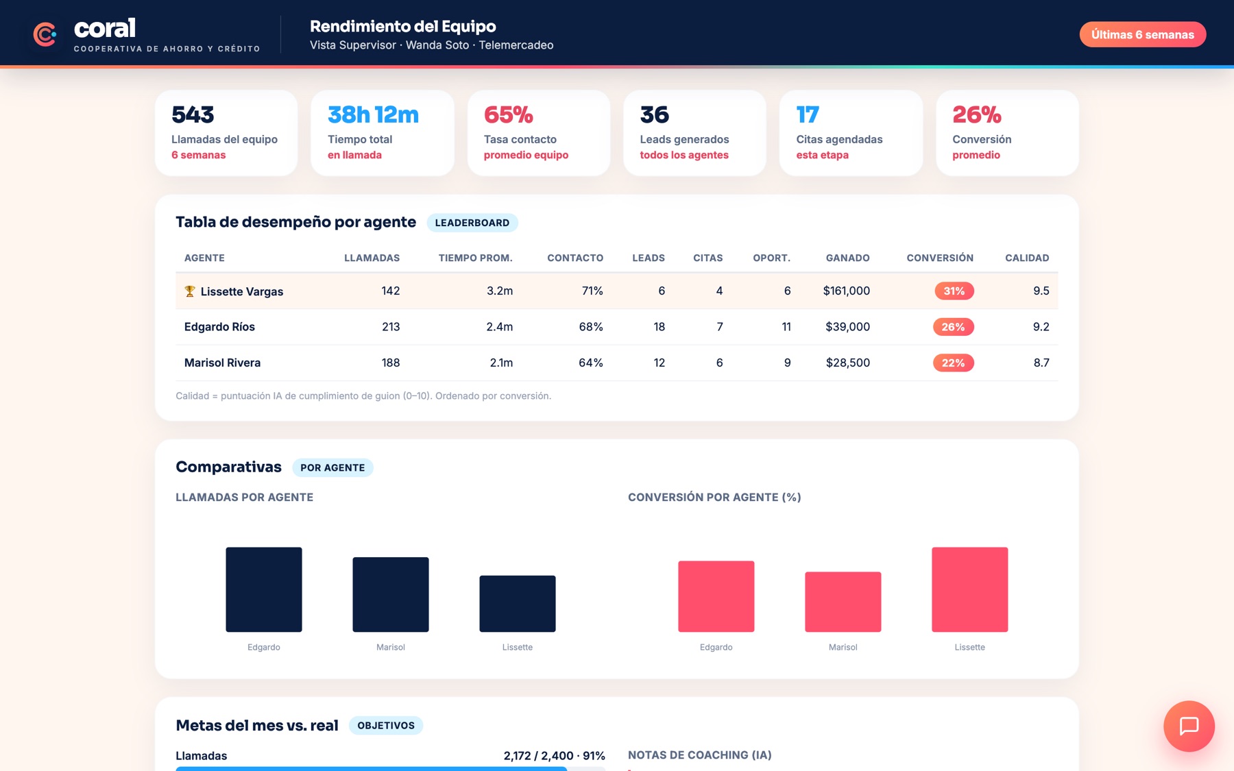Click Marisol's bar in the conversion chart

[x=843, y=602]
